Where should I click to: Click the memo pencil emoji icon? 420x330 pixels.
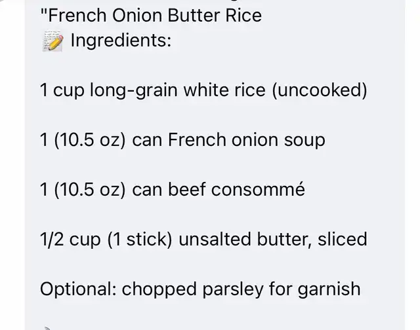pos(52,41)
